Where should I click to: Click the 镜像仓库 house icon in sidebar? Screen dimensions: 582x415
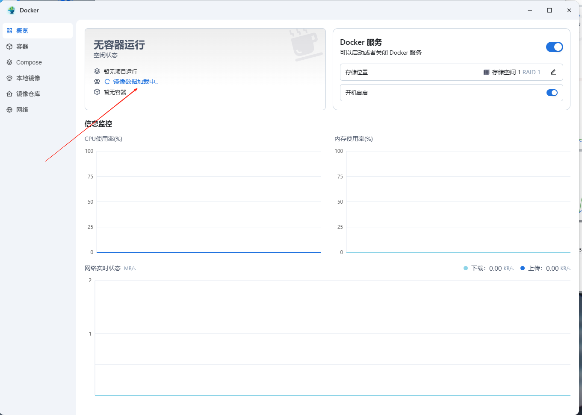pyautogui.click(x=9, y=94)
